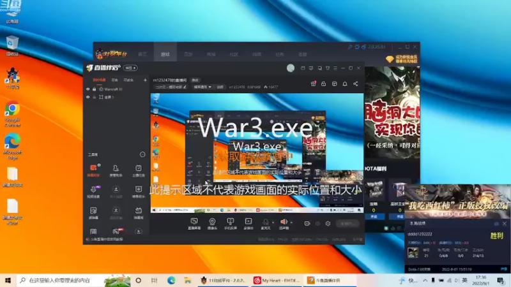
Task: Select the 首页 tab in the battle platform
Action: (142, 54)
